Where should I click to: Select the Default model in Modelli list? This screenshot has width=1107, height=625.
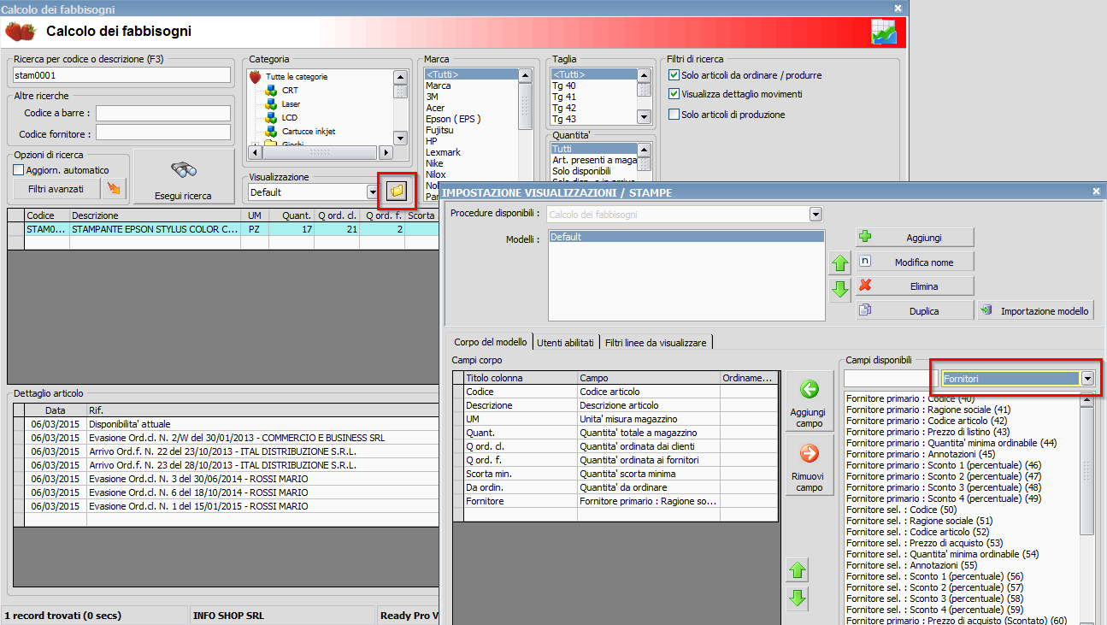click(x=686, y=237)
